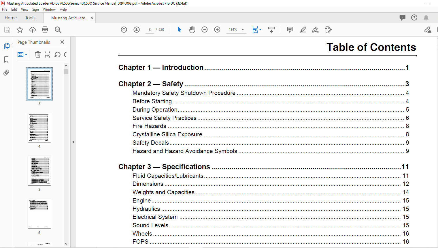This screenshot has width=438, height=248.
Task: Switch to the Home tab
Action: (11, 18)
